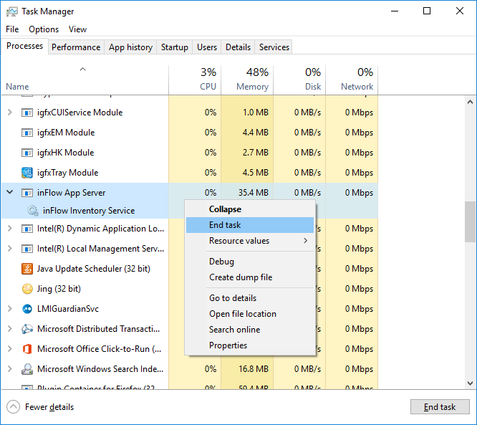
Task: Choose Create dump file in context menu
Action: coord(250,277)
